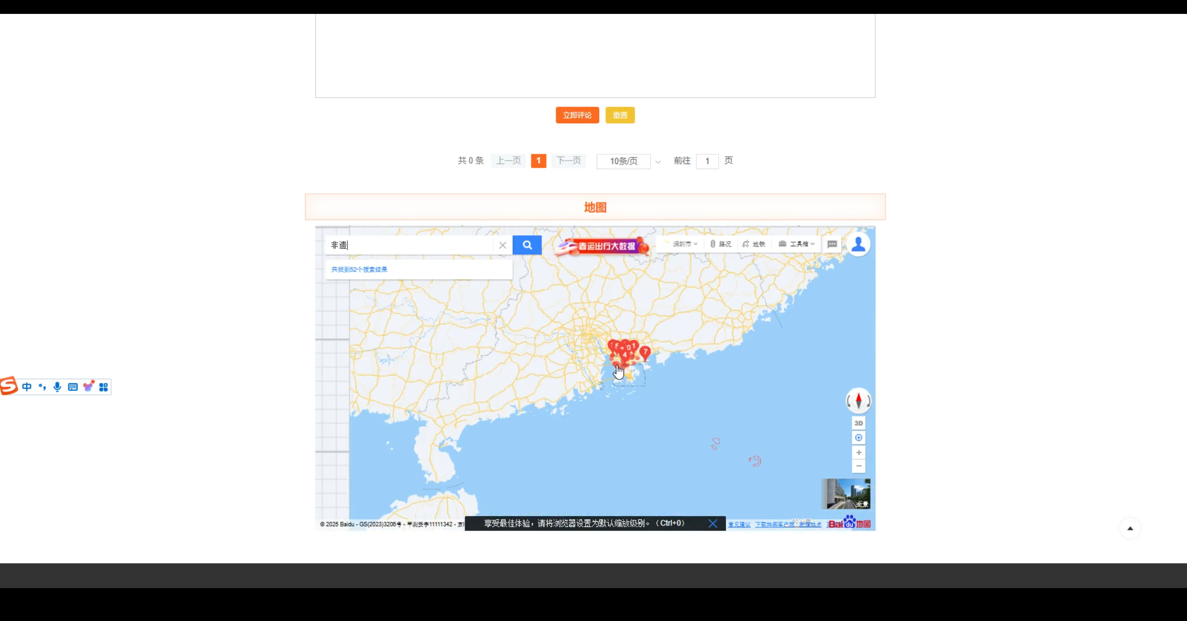Open the 10条/页 page size dropdown
This screenshot has width=1187, height=621.
click(x=629, y=161)
